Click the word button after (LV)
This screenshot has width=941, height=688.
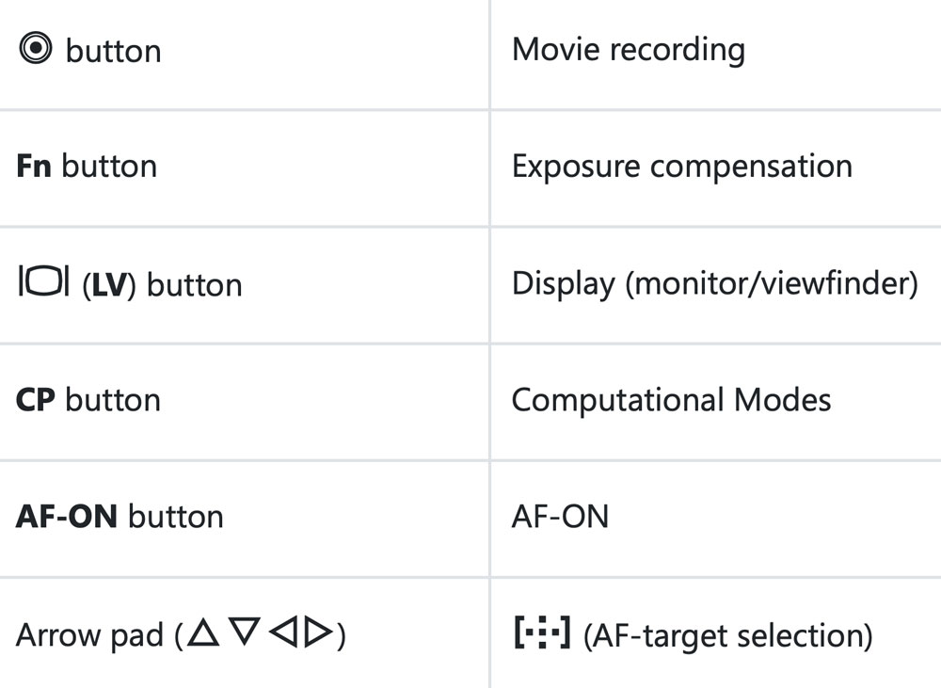195,284
